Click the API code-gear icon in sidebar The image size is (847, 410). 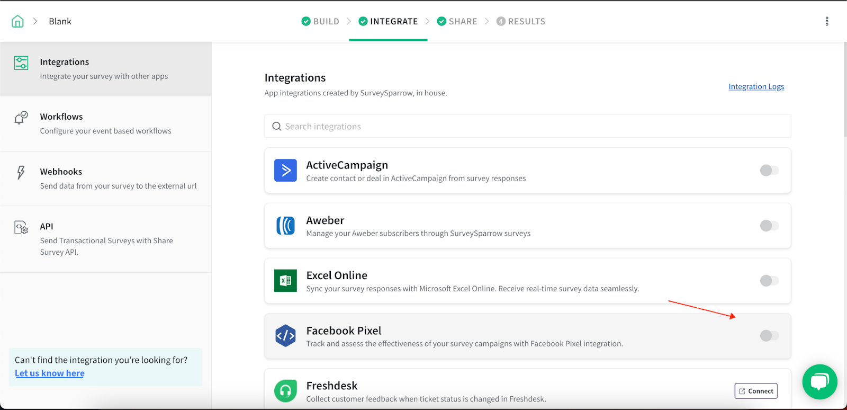point(21,228)
